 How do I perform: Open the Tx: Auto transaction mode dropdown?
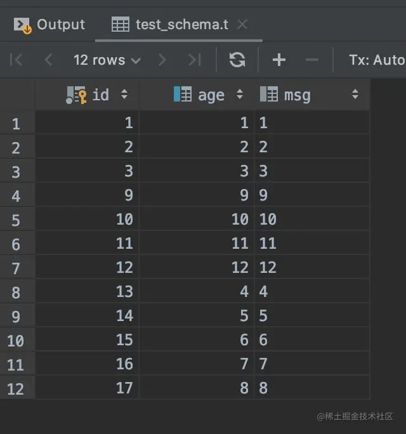[377, 60]
